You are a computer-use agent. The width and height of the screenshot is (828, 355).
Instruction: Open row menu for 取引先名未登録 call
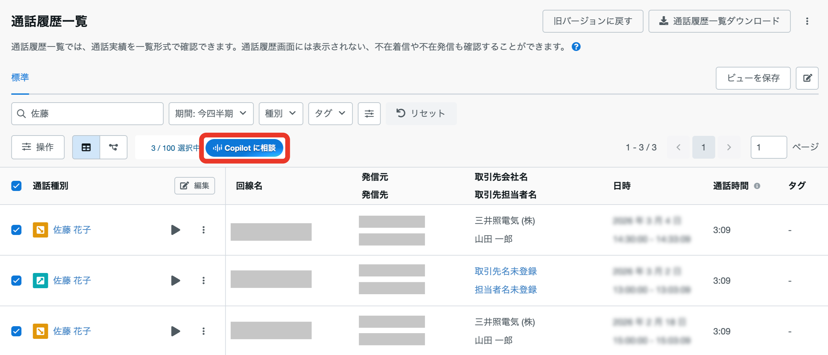coord(203,281)
